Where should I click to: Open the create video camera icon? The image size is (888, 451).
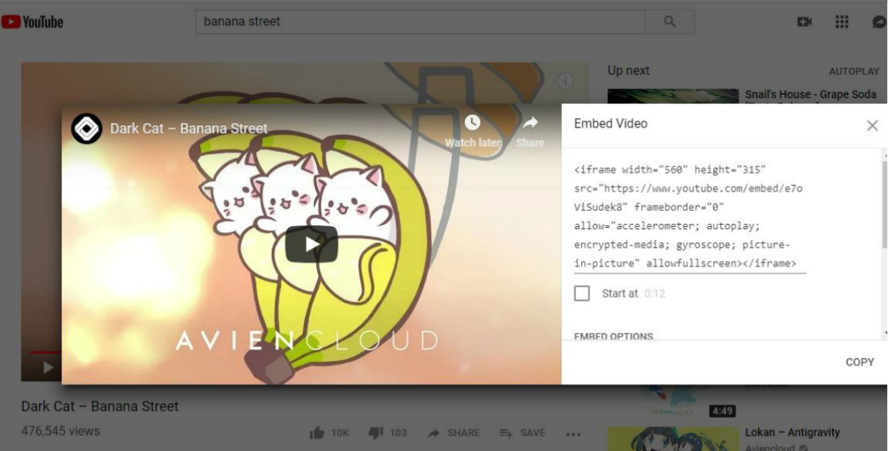coord(805,22)
